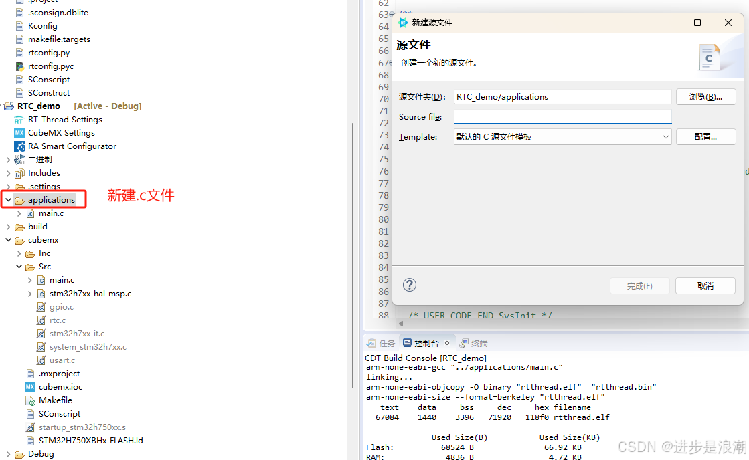This screenshot has height=460, width=749.
Task: Click the 浏览(B)... browse button
Action: 705,96
